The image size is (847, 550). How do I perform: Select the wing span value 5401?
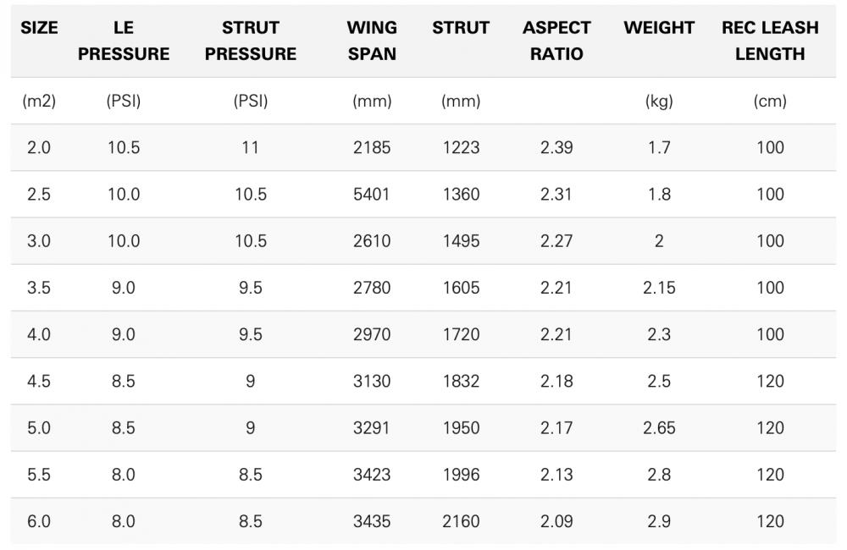[x=372, y=195]
